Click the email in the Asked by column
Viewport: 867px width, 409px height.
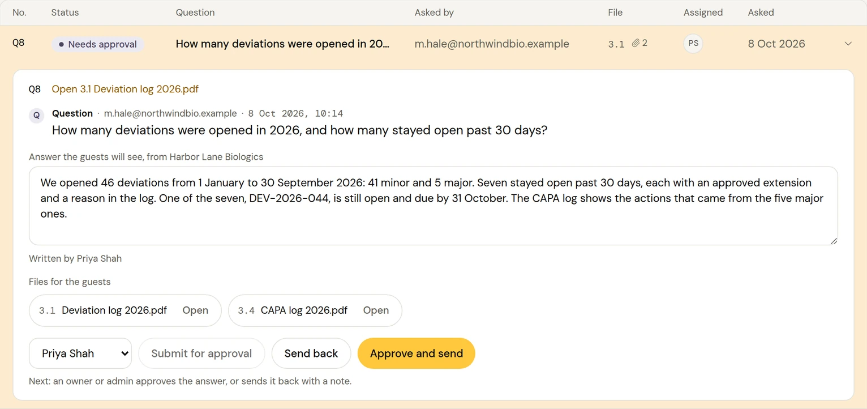click(x=492, y=44)
